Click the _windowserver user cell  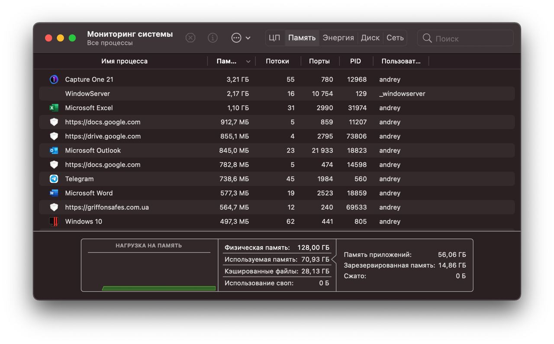tap(402, 94)
